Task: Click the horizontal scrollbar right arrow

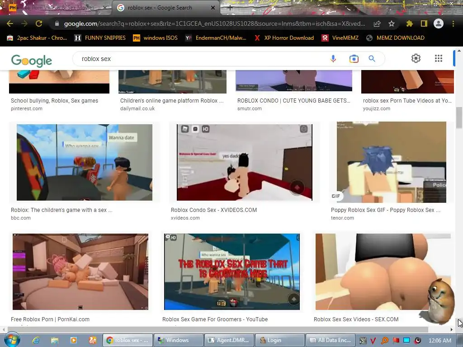Action: [x=452, y=329]
